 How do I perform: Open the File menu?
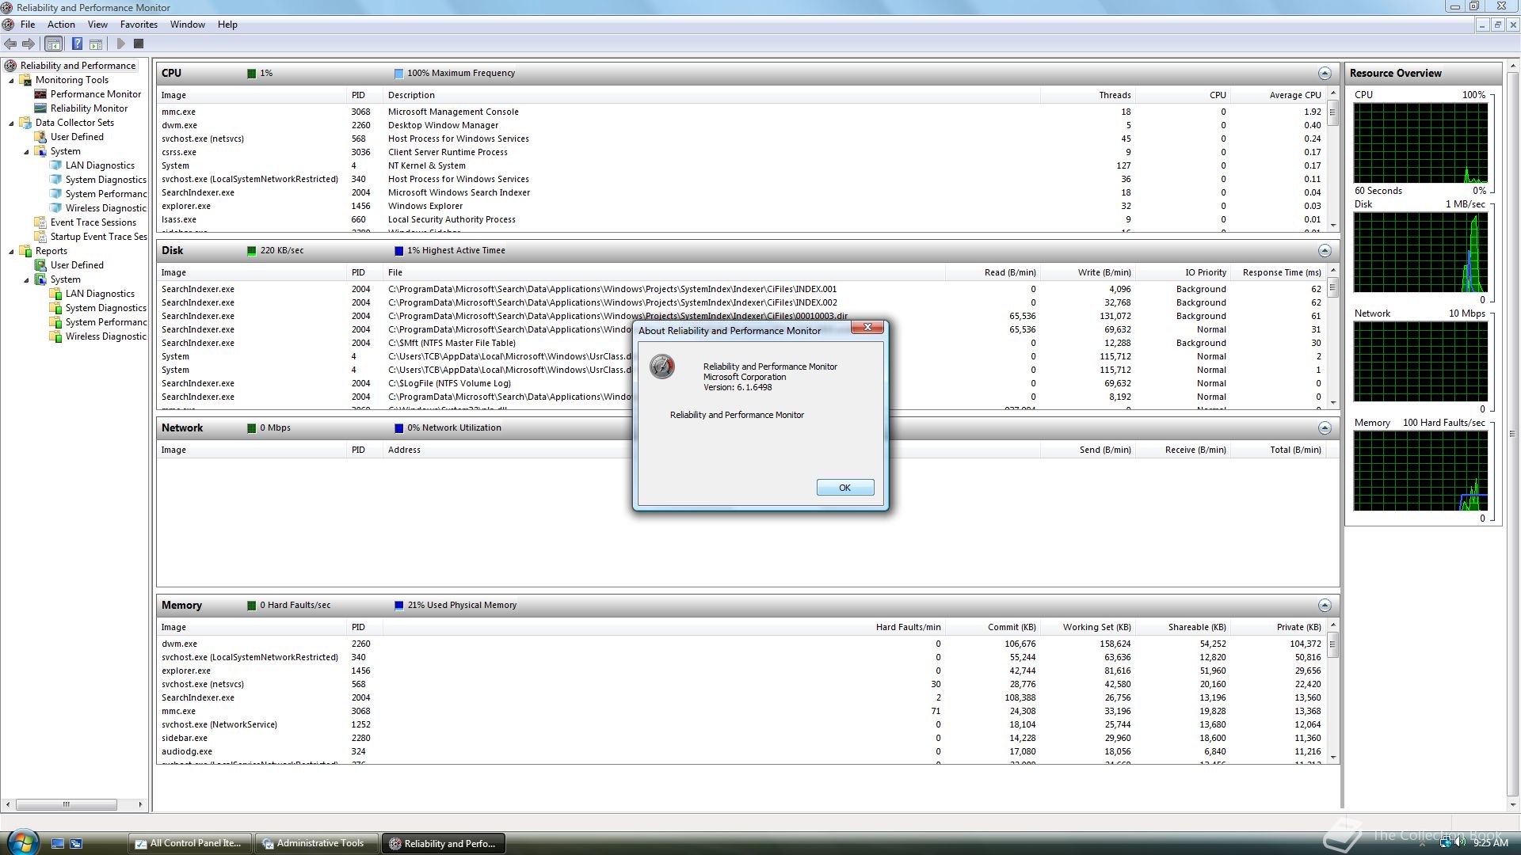point(28,25)
